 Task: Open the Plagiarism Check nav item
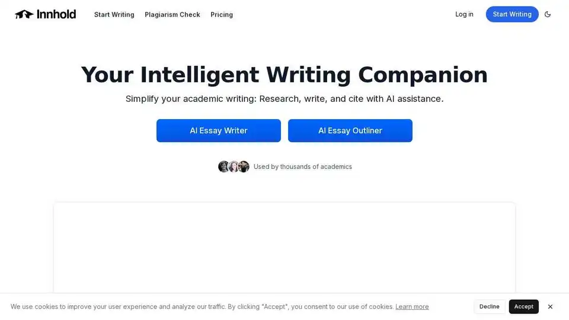coord(172,14)
